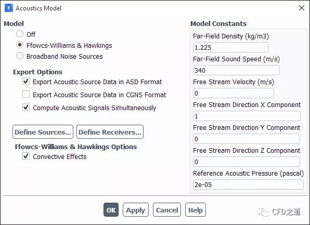
Task: Toggle Compute Acoustic Signals Simultaneously checkbox
Action: [26, 108]
